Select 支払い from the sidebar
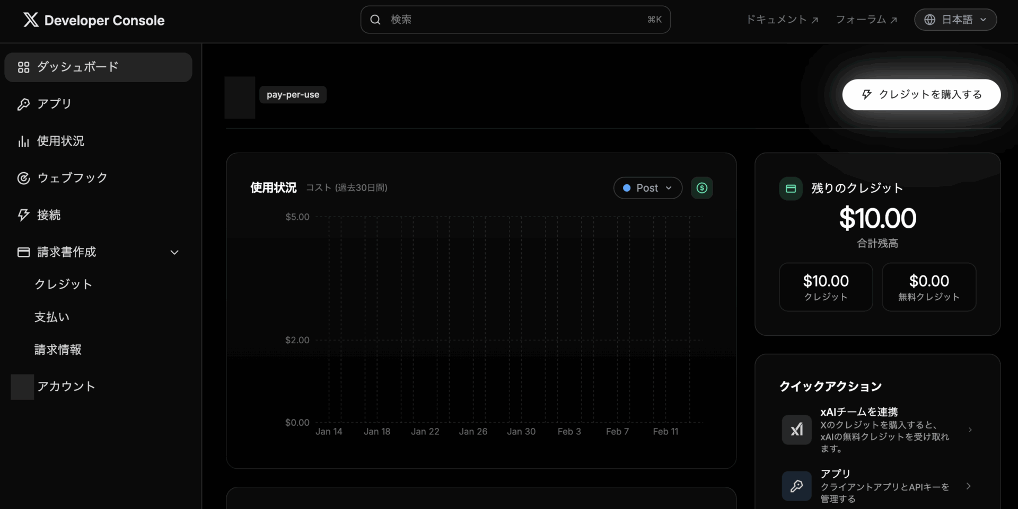The image size is (1018, 509). (x=51, y=317)
